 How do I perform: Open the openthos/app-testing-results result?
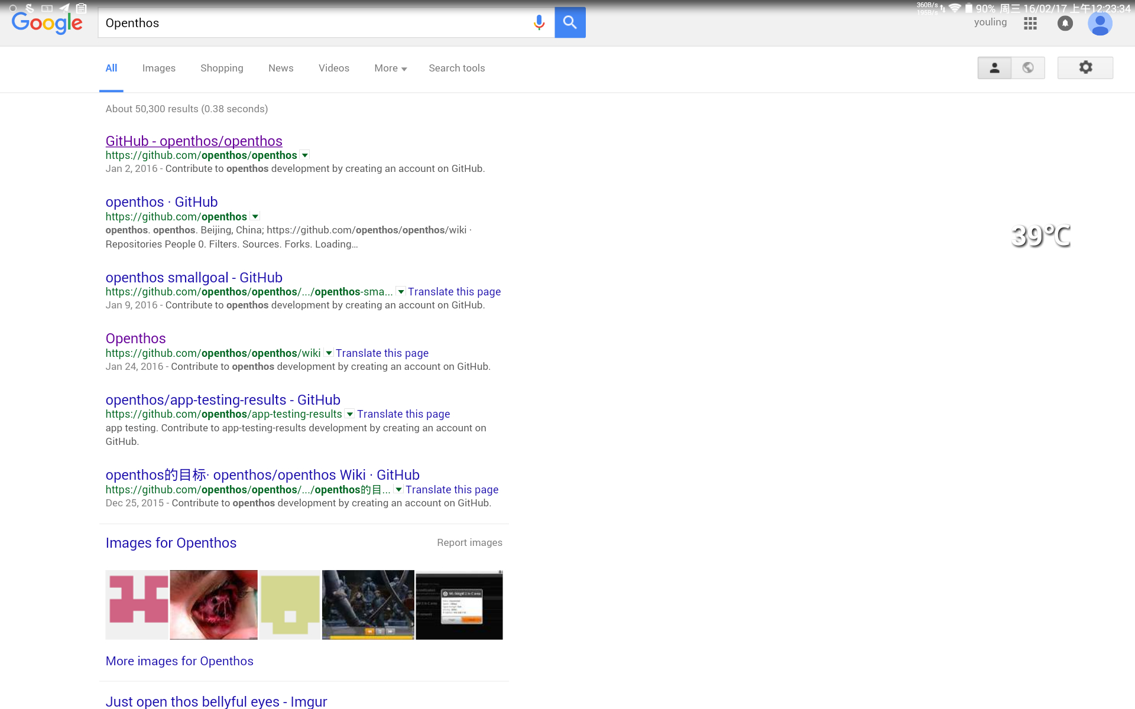click(x=223, y=400)
